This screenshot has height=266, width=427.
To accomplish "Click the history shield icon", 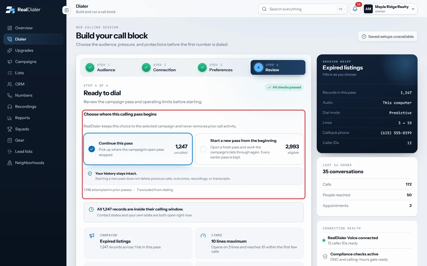I will (x=90, y=174).
